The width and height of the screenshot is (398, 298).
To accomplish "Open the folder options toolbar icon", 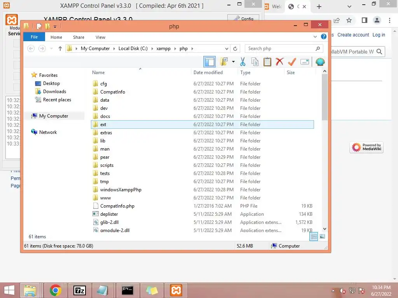I will pyautogui.click(x=224, y=62).
